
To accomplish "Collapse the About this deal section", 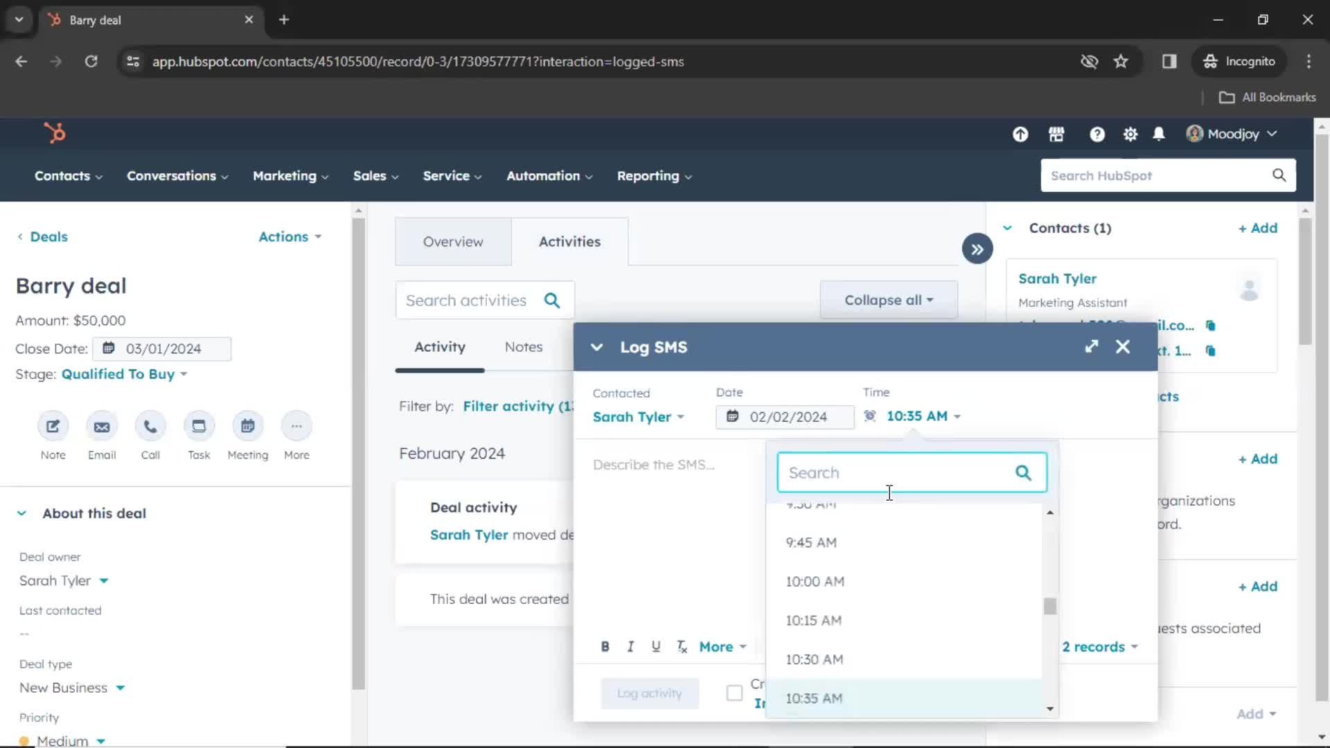I will [21, 513].
